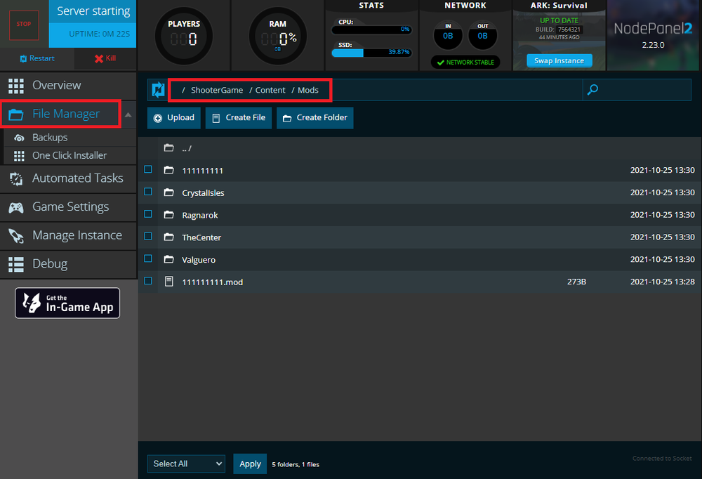Collapse the File Manager submenu arrow
Viewport: 702px width, 479px height.
(x=128, y=114)
